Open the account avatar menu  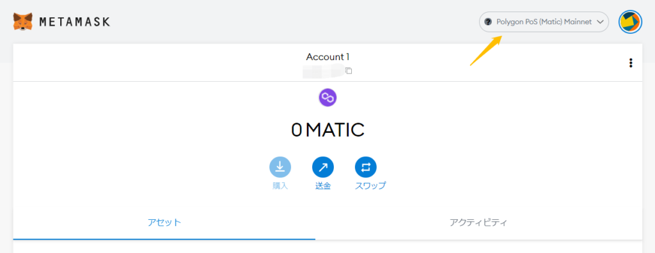pyautogui.click(x=630, y=22)
